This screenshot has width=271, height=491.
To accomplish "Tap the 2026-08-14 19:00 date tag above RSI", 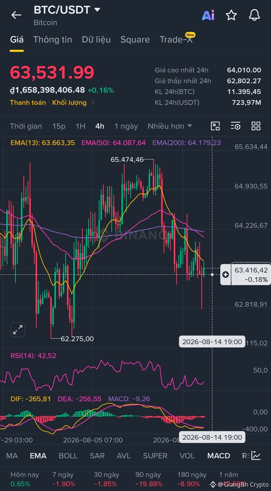I will click(x=212, y=342).
